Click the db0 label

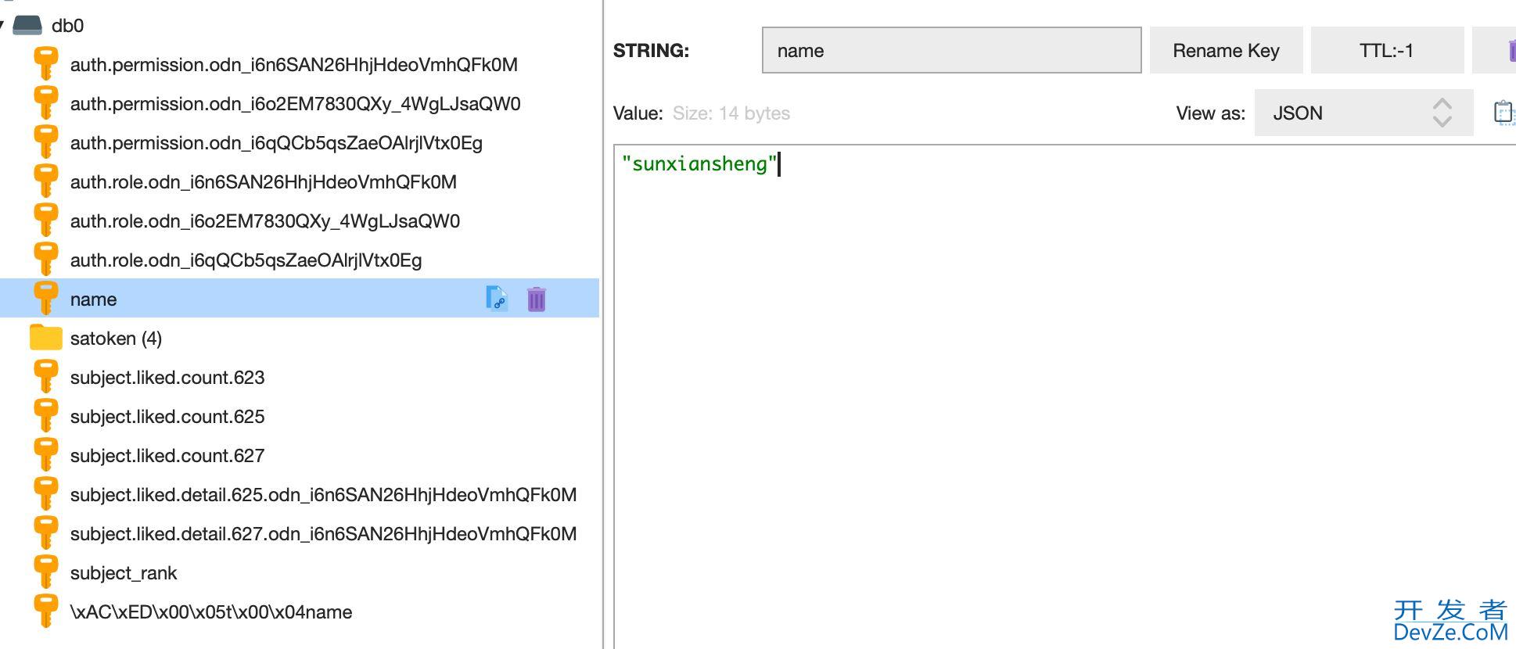click(67, 26)
